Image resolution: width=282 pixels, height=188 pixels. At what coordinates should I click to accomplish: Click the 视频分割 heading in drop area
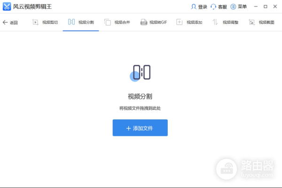pos(140,96)
